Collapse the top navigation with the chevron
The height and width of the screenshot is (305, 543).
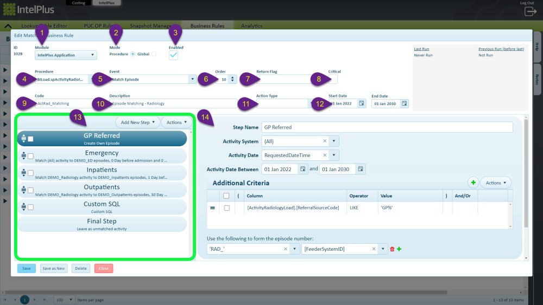click(x=8, y=26)
